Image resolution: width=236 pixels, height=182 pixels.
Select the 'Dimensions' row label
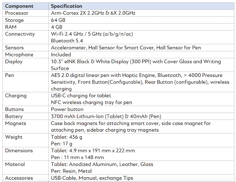(19, 150)
